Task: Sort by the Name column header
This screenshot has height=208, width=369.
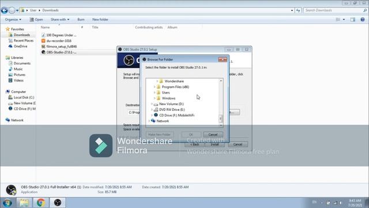Action: point(45,27)
